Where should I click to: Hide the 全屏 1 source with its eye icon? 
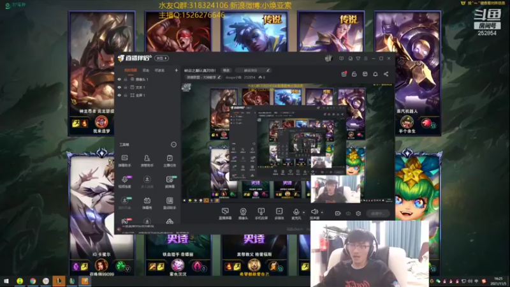tap(119, 95)
